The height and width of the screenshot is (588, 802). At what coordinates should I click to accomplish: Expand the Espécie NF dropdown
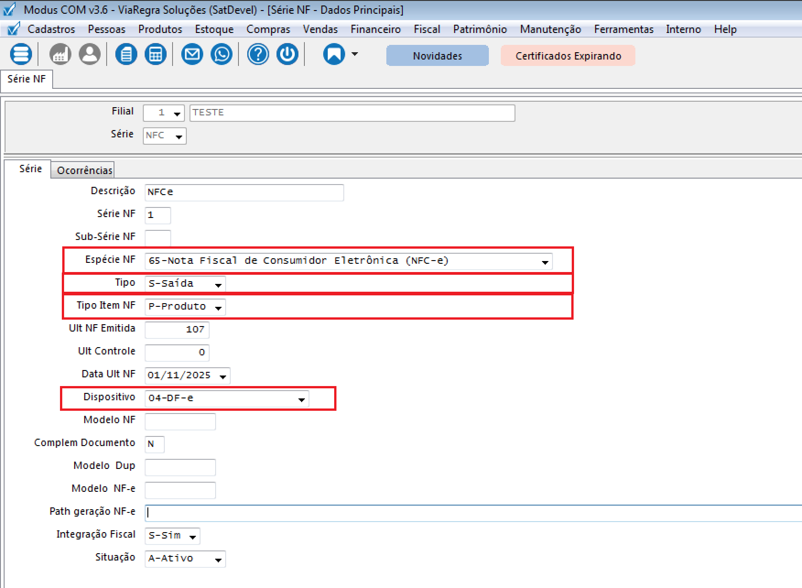[x=545, y=261]
